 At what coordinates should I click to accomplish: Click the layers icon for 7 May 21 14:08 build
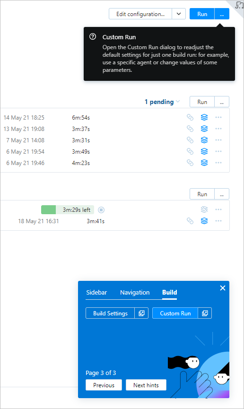coord(204,140)
